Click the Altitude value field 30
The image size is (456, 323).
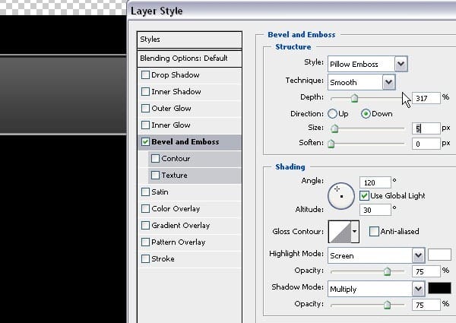click(x=375, y=210)
